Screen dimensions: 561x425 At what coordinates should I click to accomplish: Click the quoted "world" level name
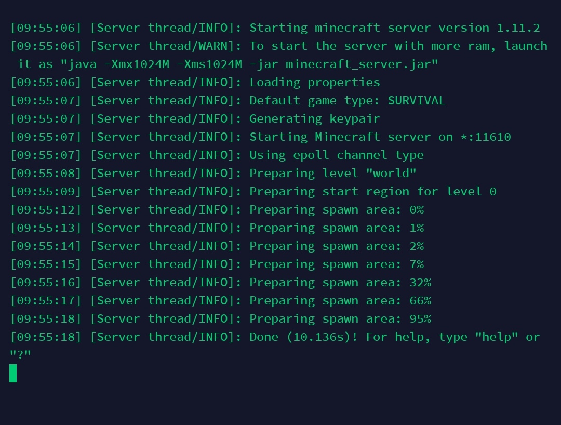click(x=391, y=174)
